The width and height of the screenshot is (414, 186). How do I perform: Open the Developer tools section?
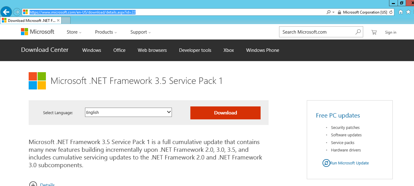tap(195, 50)
